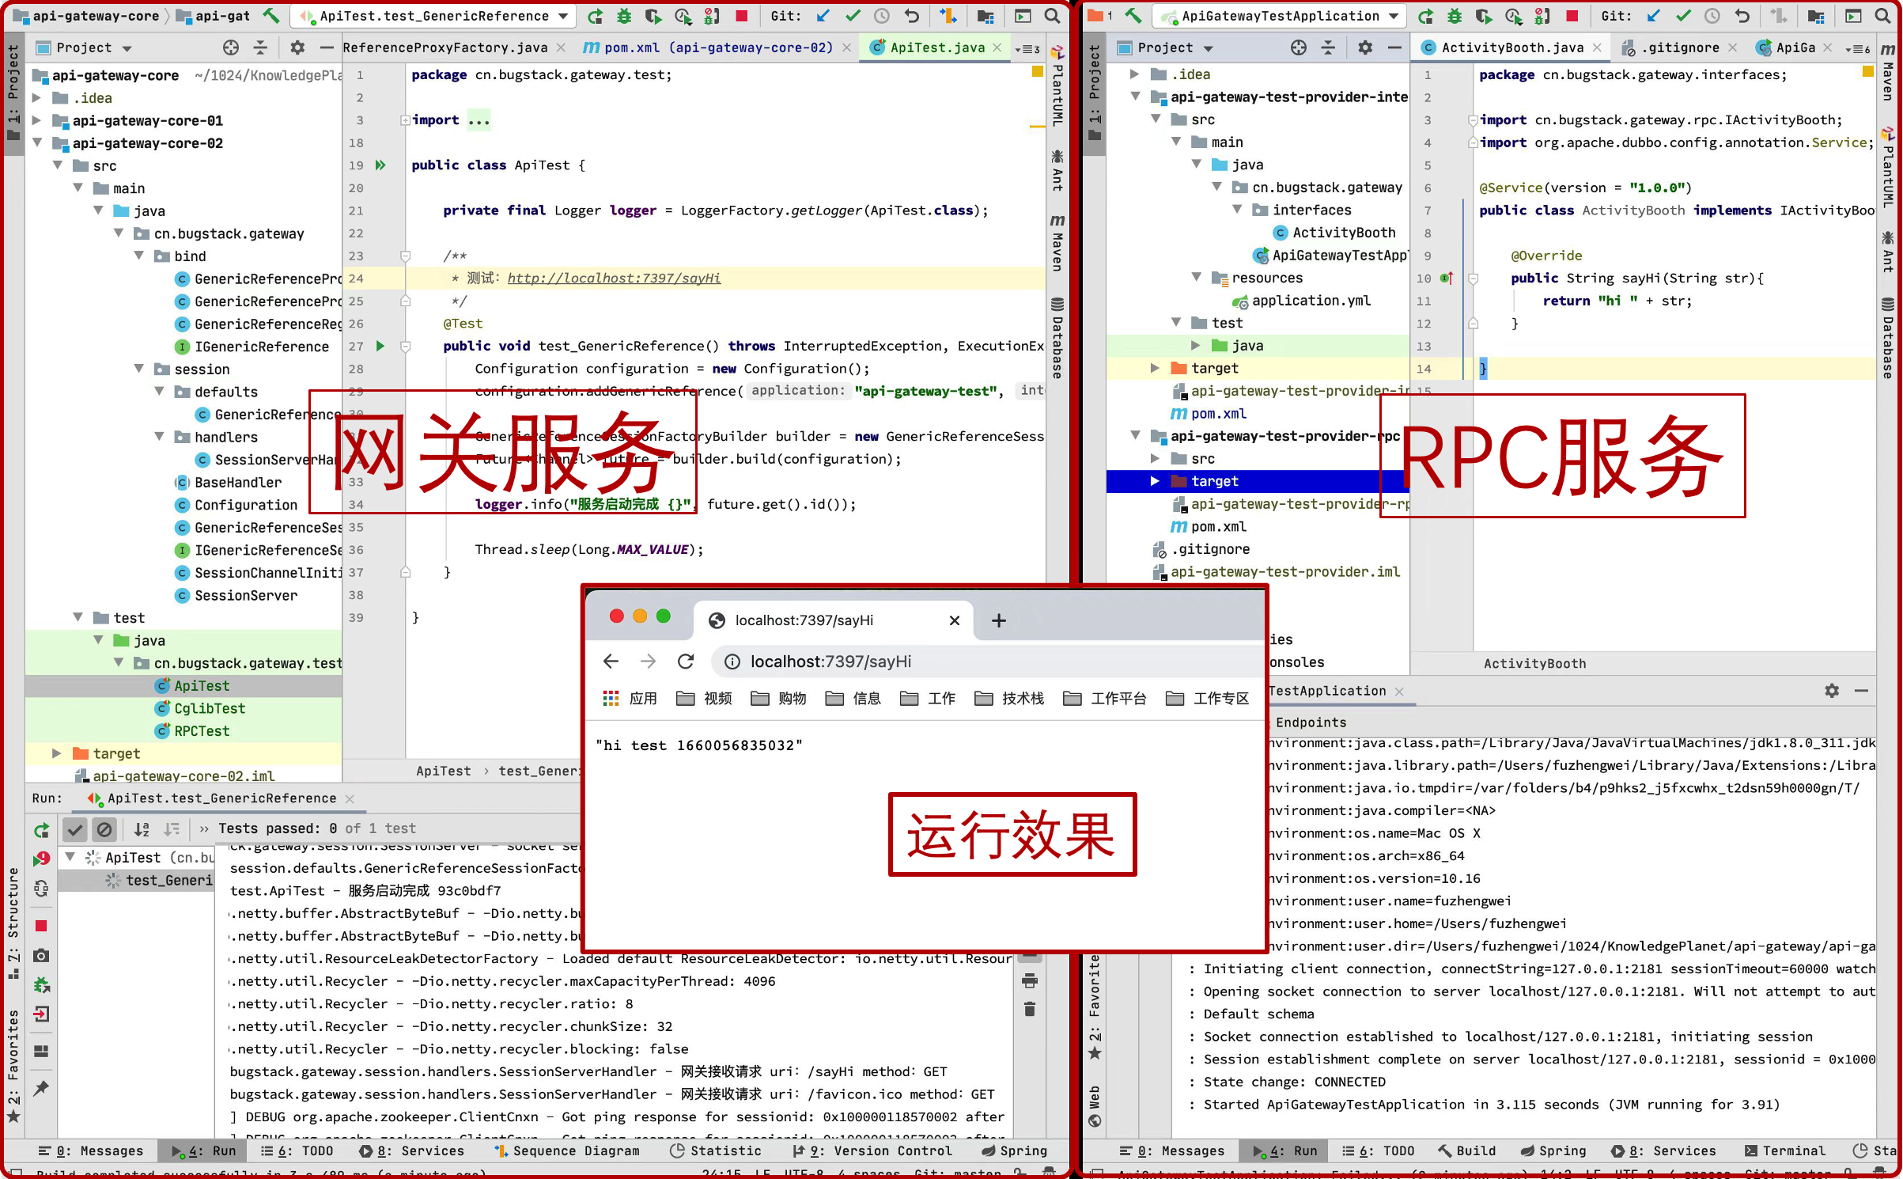The image size is (1903, 1179).
Task: Open Project panel settings gear in left IDE
Action: point(297,47)
